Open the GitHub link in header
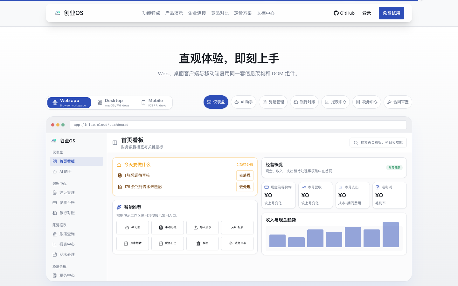Screen dimensions: 458x286 coord(344,13)
